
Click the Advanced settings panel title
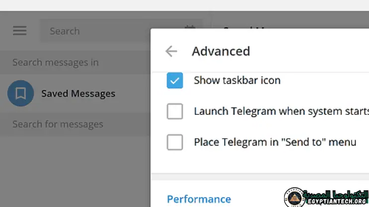(221, 51)
